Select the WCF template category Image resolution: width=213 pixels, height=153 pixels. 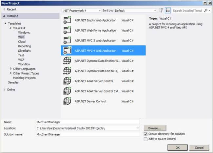[x=21, y=60]
